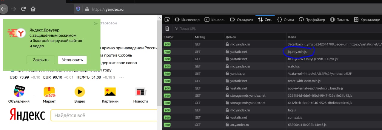Open the Видео service icon
382x130 pixels.
(x=80, y=92)
